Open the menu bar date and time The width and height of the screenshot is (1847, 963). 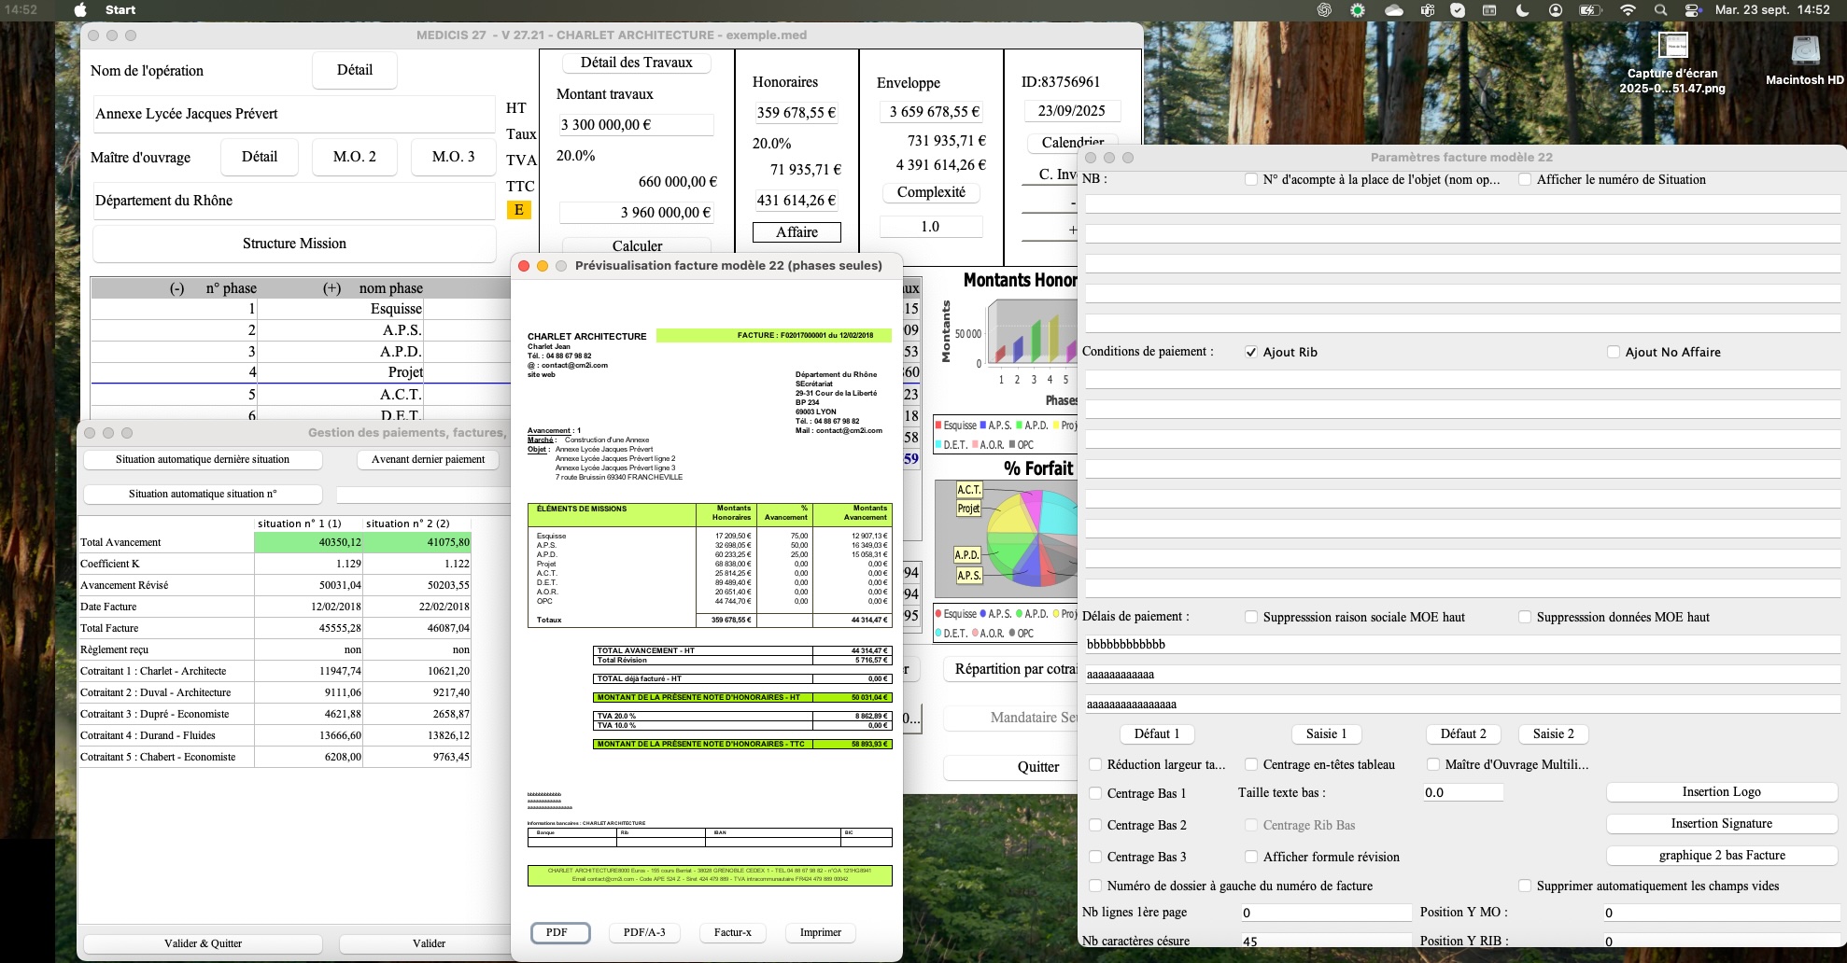click(1772, 9)
